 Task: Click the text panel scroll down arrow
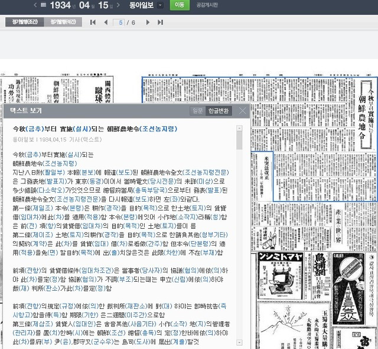(239, 342)
